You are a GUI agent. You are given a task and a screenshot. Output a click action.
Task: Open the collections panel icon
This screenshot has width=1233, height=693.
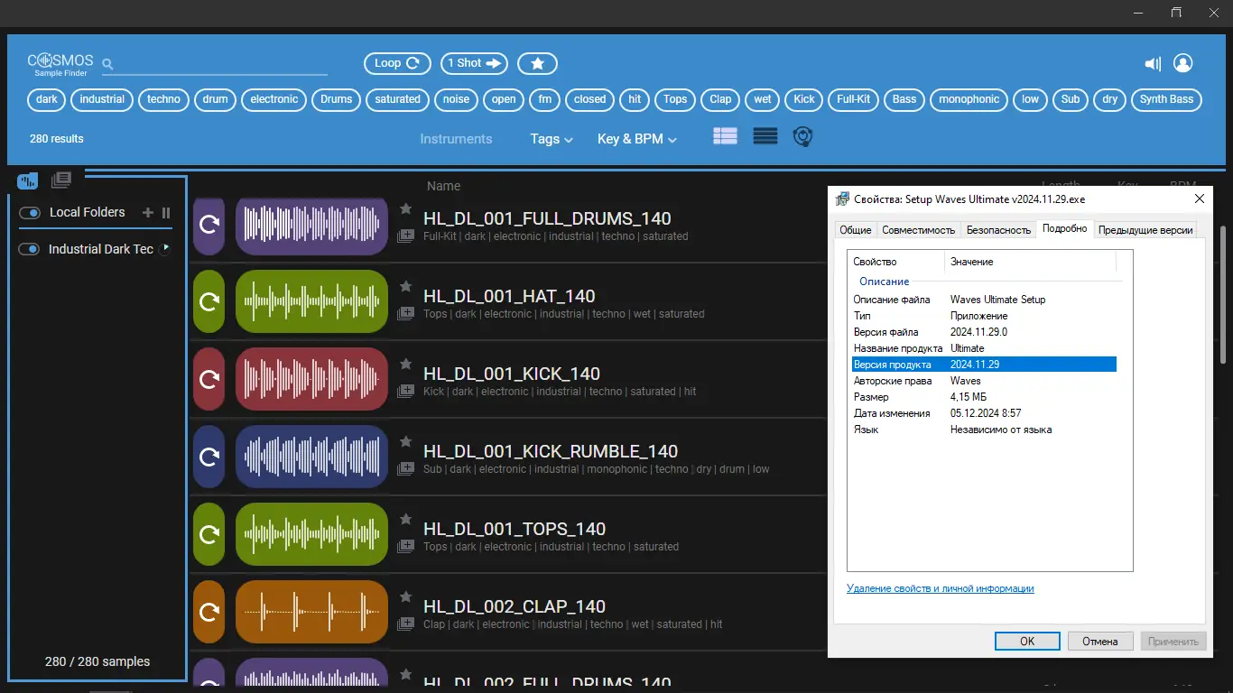(x=61, y=180)
